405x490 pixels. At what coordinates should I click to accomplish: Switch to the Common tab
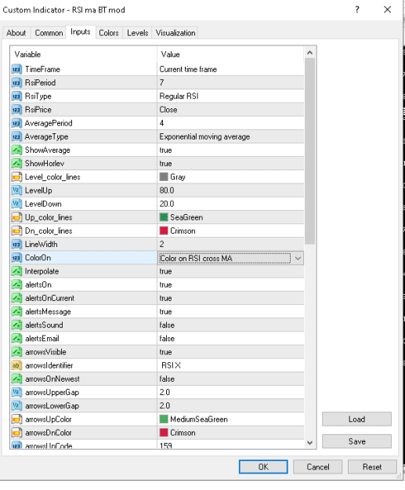click(49, 33)
